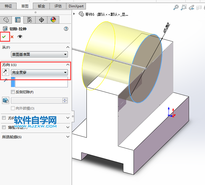Click the 切除-拉伸 feature icon

5,29
